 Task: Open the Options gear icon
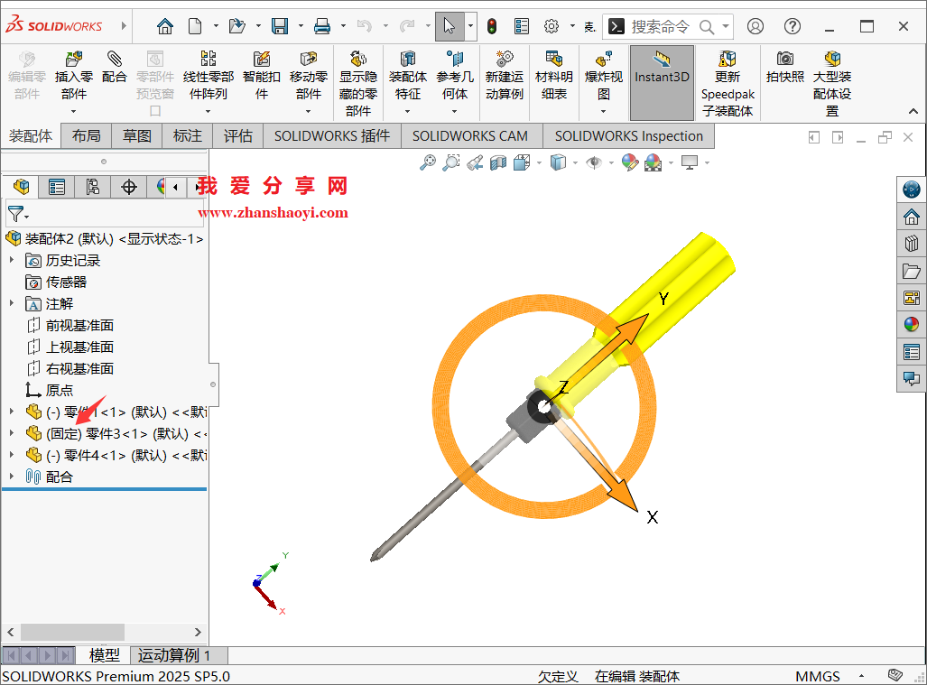(552, 26)
